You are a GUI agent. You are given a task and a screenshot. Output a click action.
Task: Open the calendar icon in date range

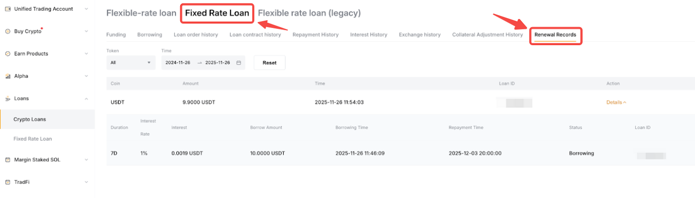coord(238,63)
